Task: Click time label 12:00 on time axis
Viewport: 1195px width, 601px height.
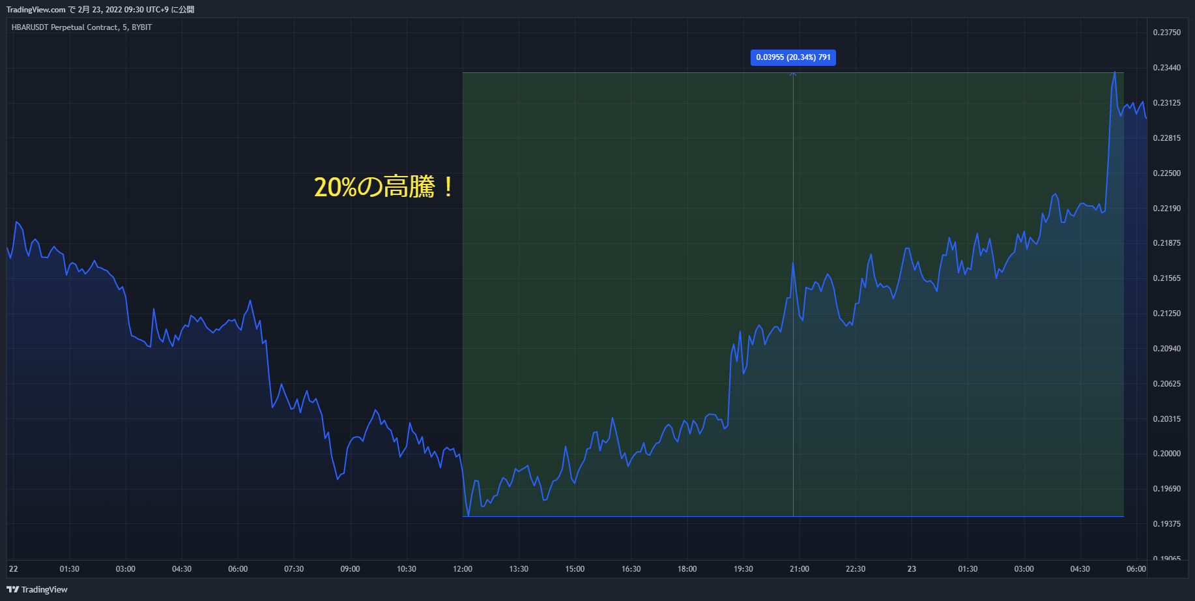Action: click(463, 569)
